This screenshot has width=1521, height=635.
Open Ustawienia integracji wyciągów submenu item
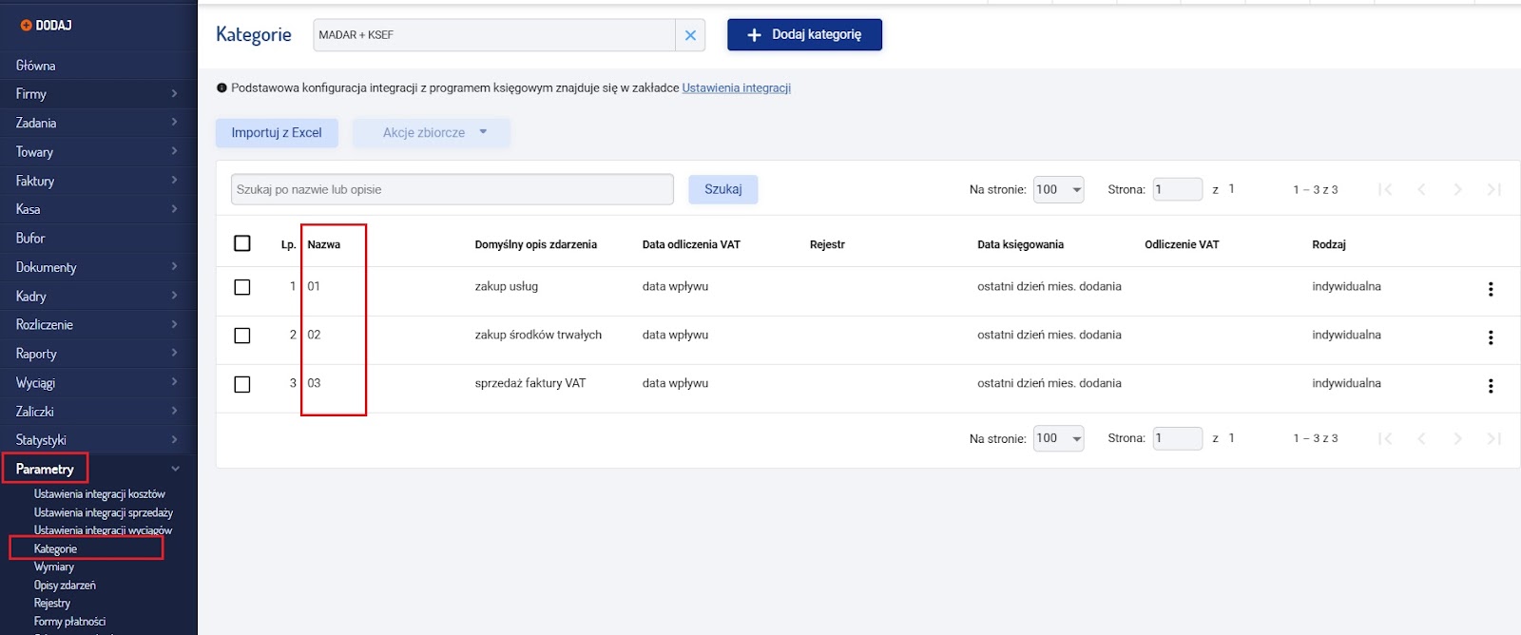click(x=103, y=530)
